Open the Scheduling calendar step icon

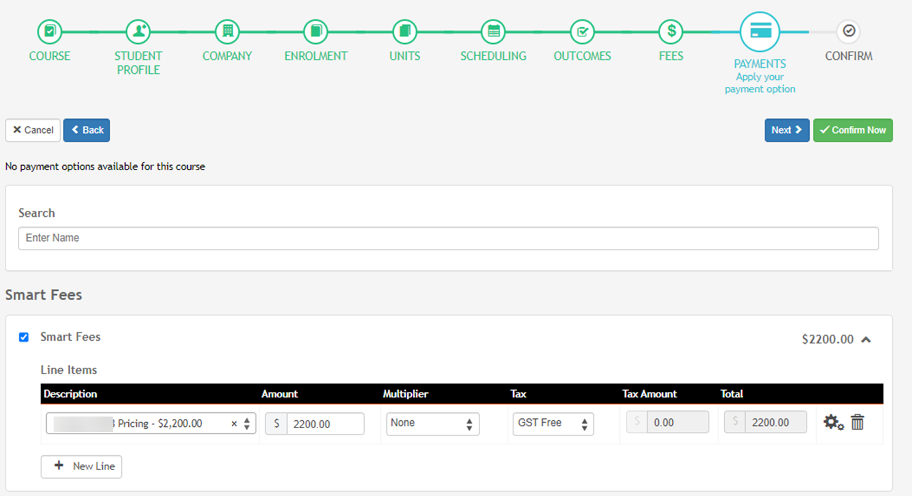click(x=494, y=31)
